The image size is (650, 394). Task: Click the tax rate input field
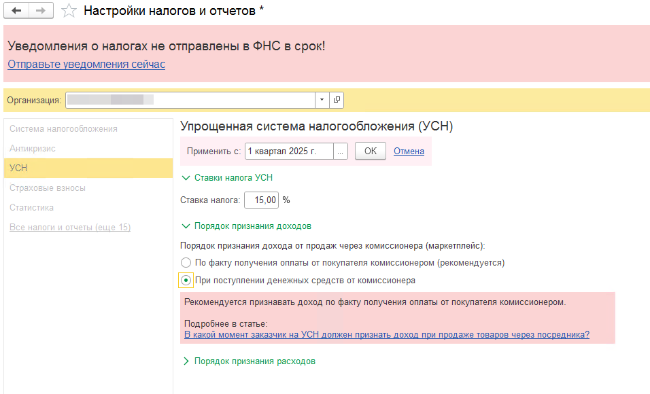[x=261, y=200]
